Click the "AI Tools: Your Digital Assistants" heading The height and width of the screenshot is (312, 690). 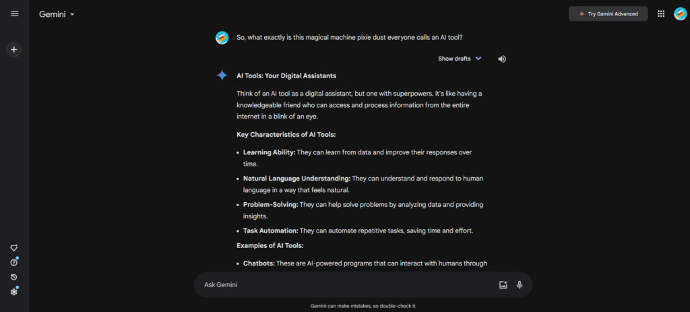point(286,75)
